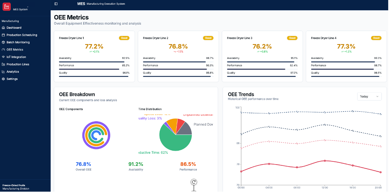Viewport: 389px width, 192px height.
Task: Open the Analytics menu item
Action: pyautogui.click(x=13, y=72)
